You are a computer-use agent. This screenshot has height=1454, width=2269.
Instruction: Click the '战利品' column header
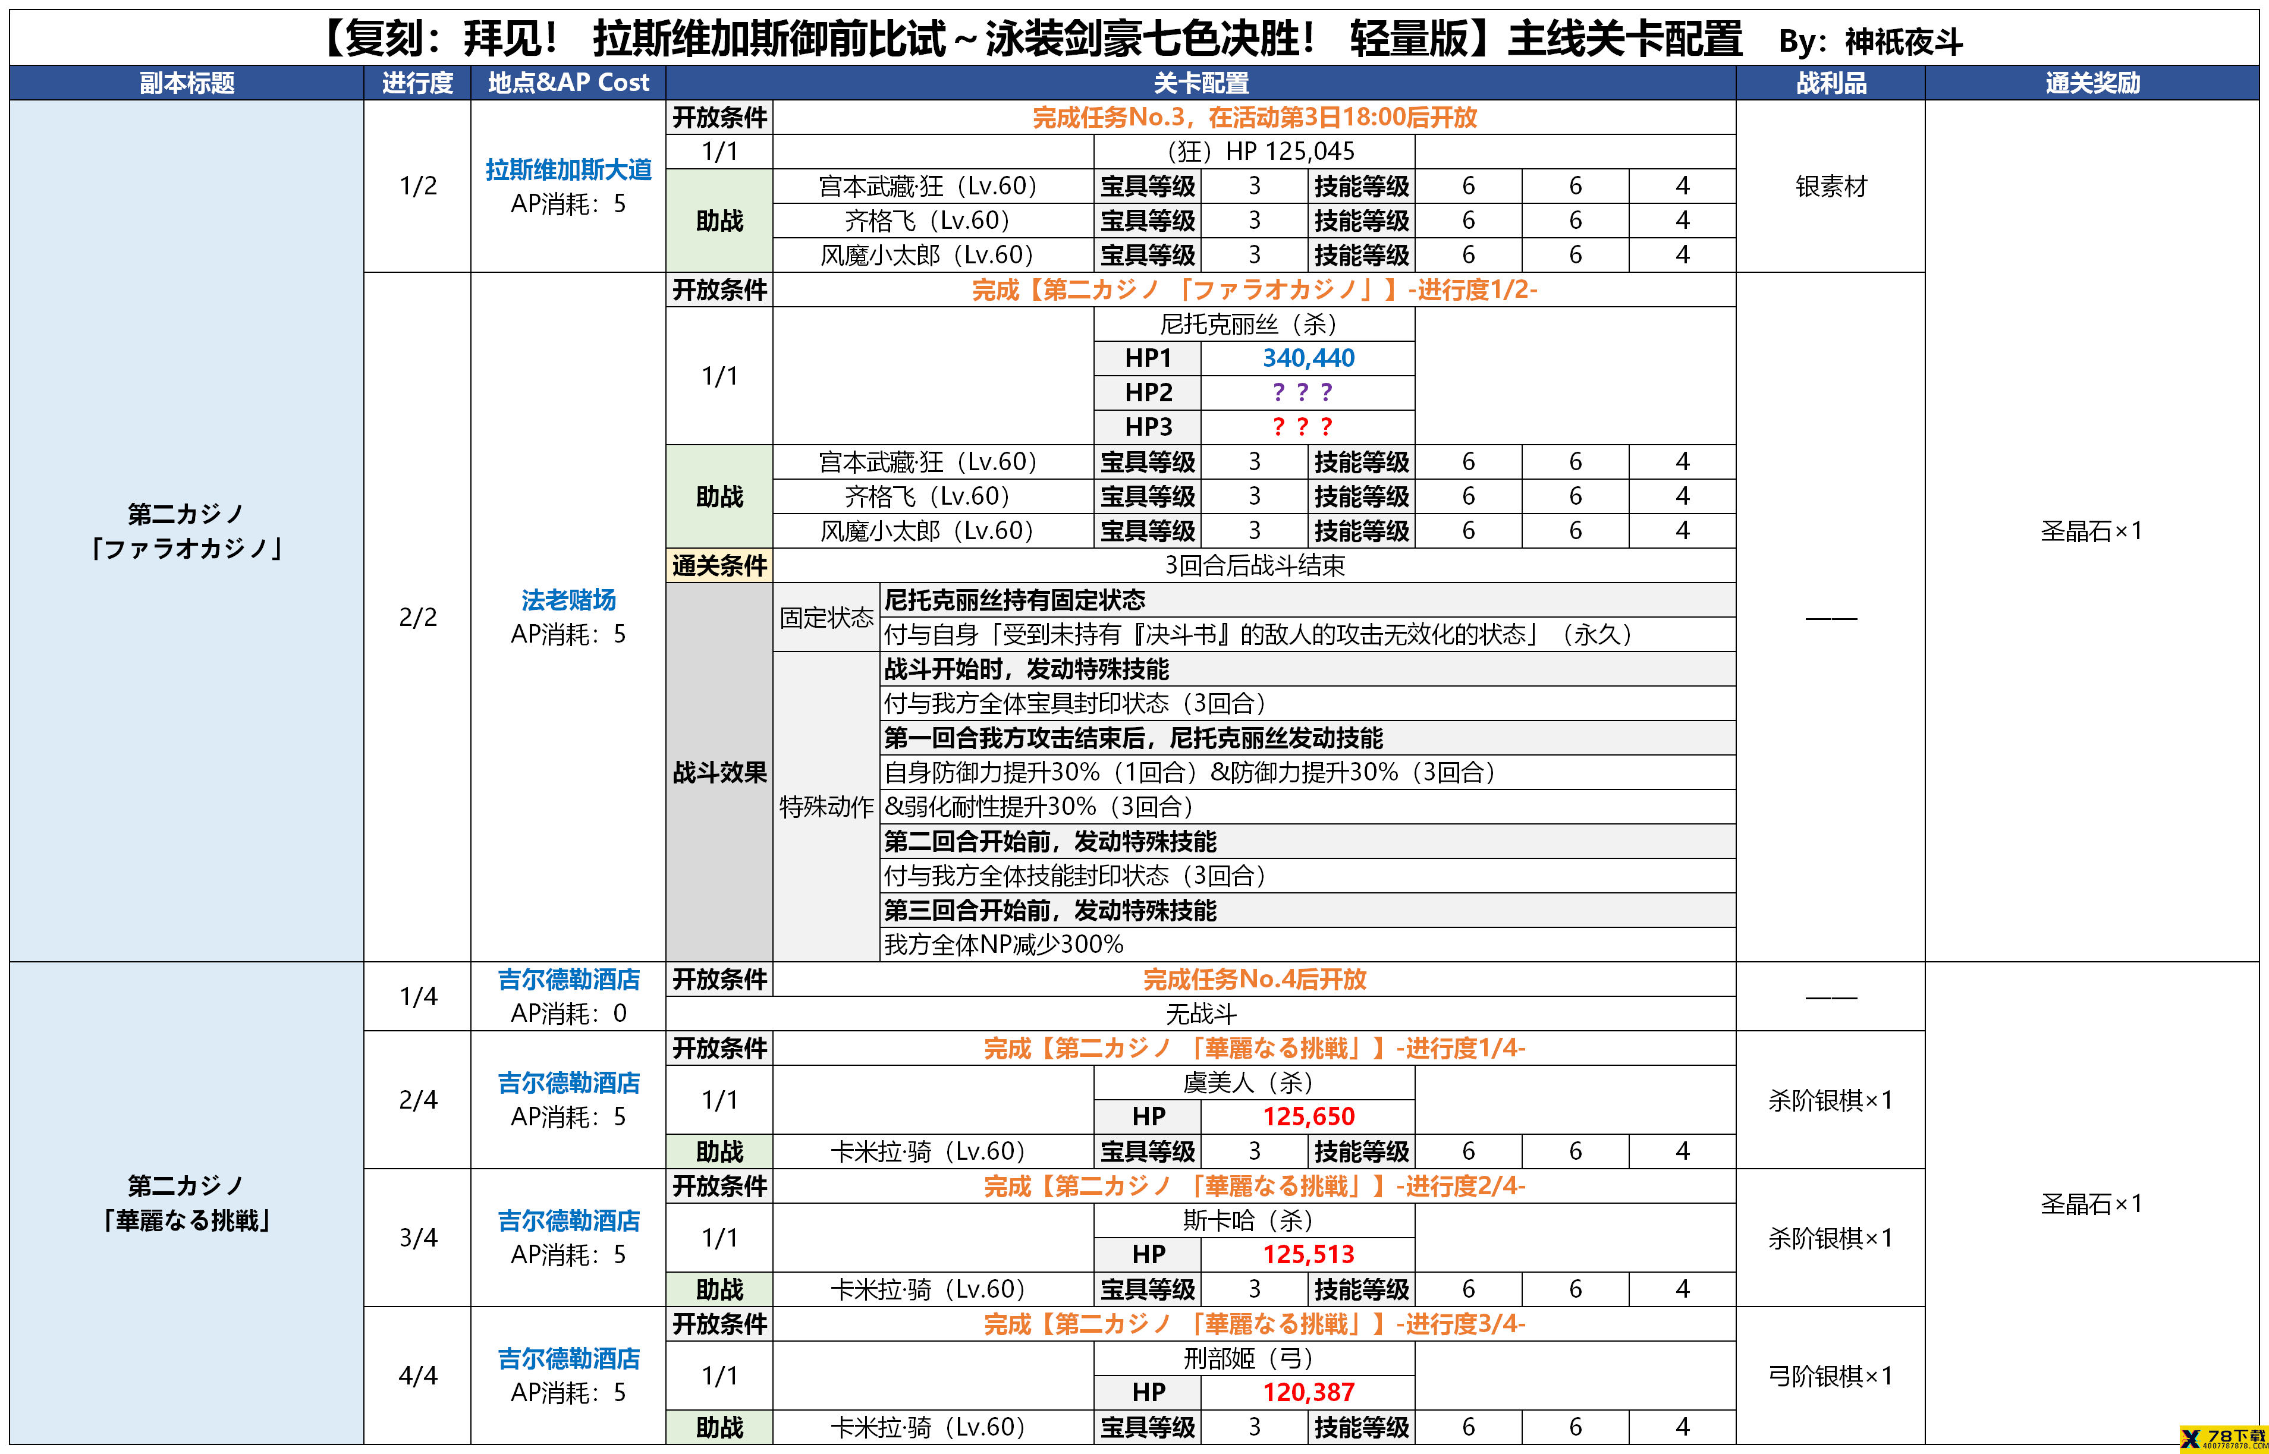point(1830,83)
